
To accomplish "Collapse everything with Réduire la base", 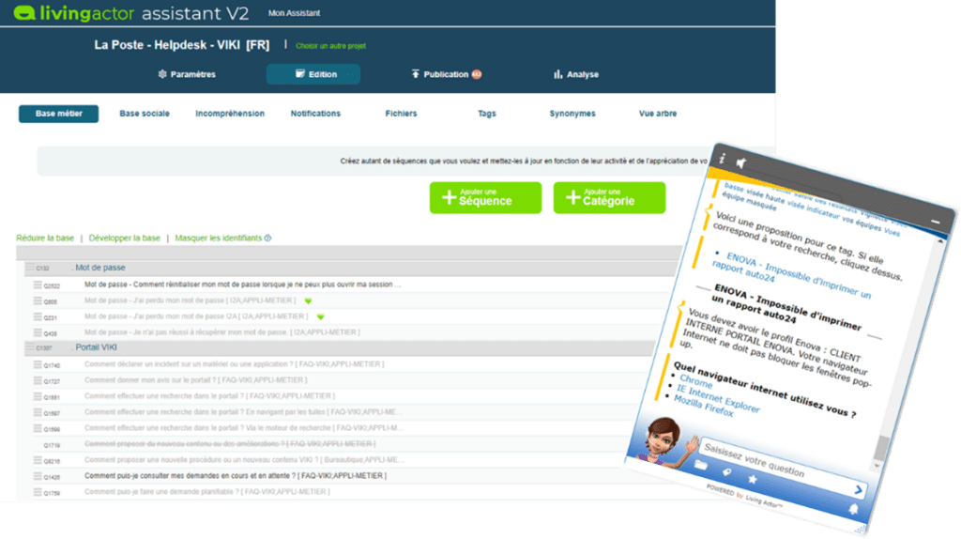I will pyautogui.click(x=45, y=238).
